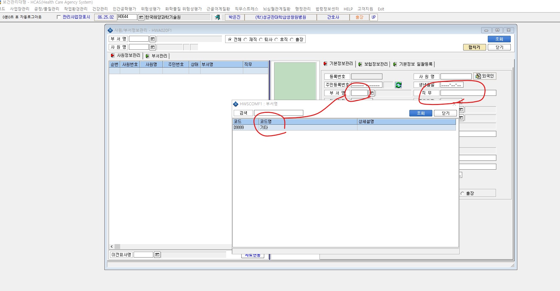Click the 합치기 button
Screen dimensions: 560x291
[x=474, y=47]
